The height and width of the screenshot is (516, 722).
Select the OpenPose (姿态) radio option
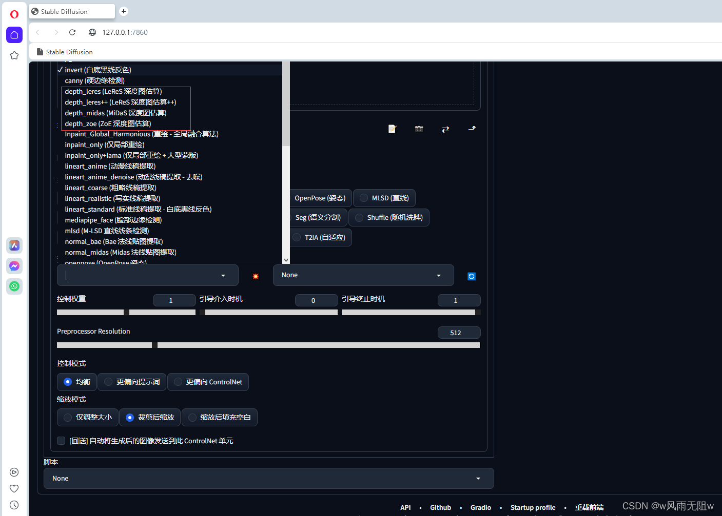tap(320, 198)
